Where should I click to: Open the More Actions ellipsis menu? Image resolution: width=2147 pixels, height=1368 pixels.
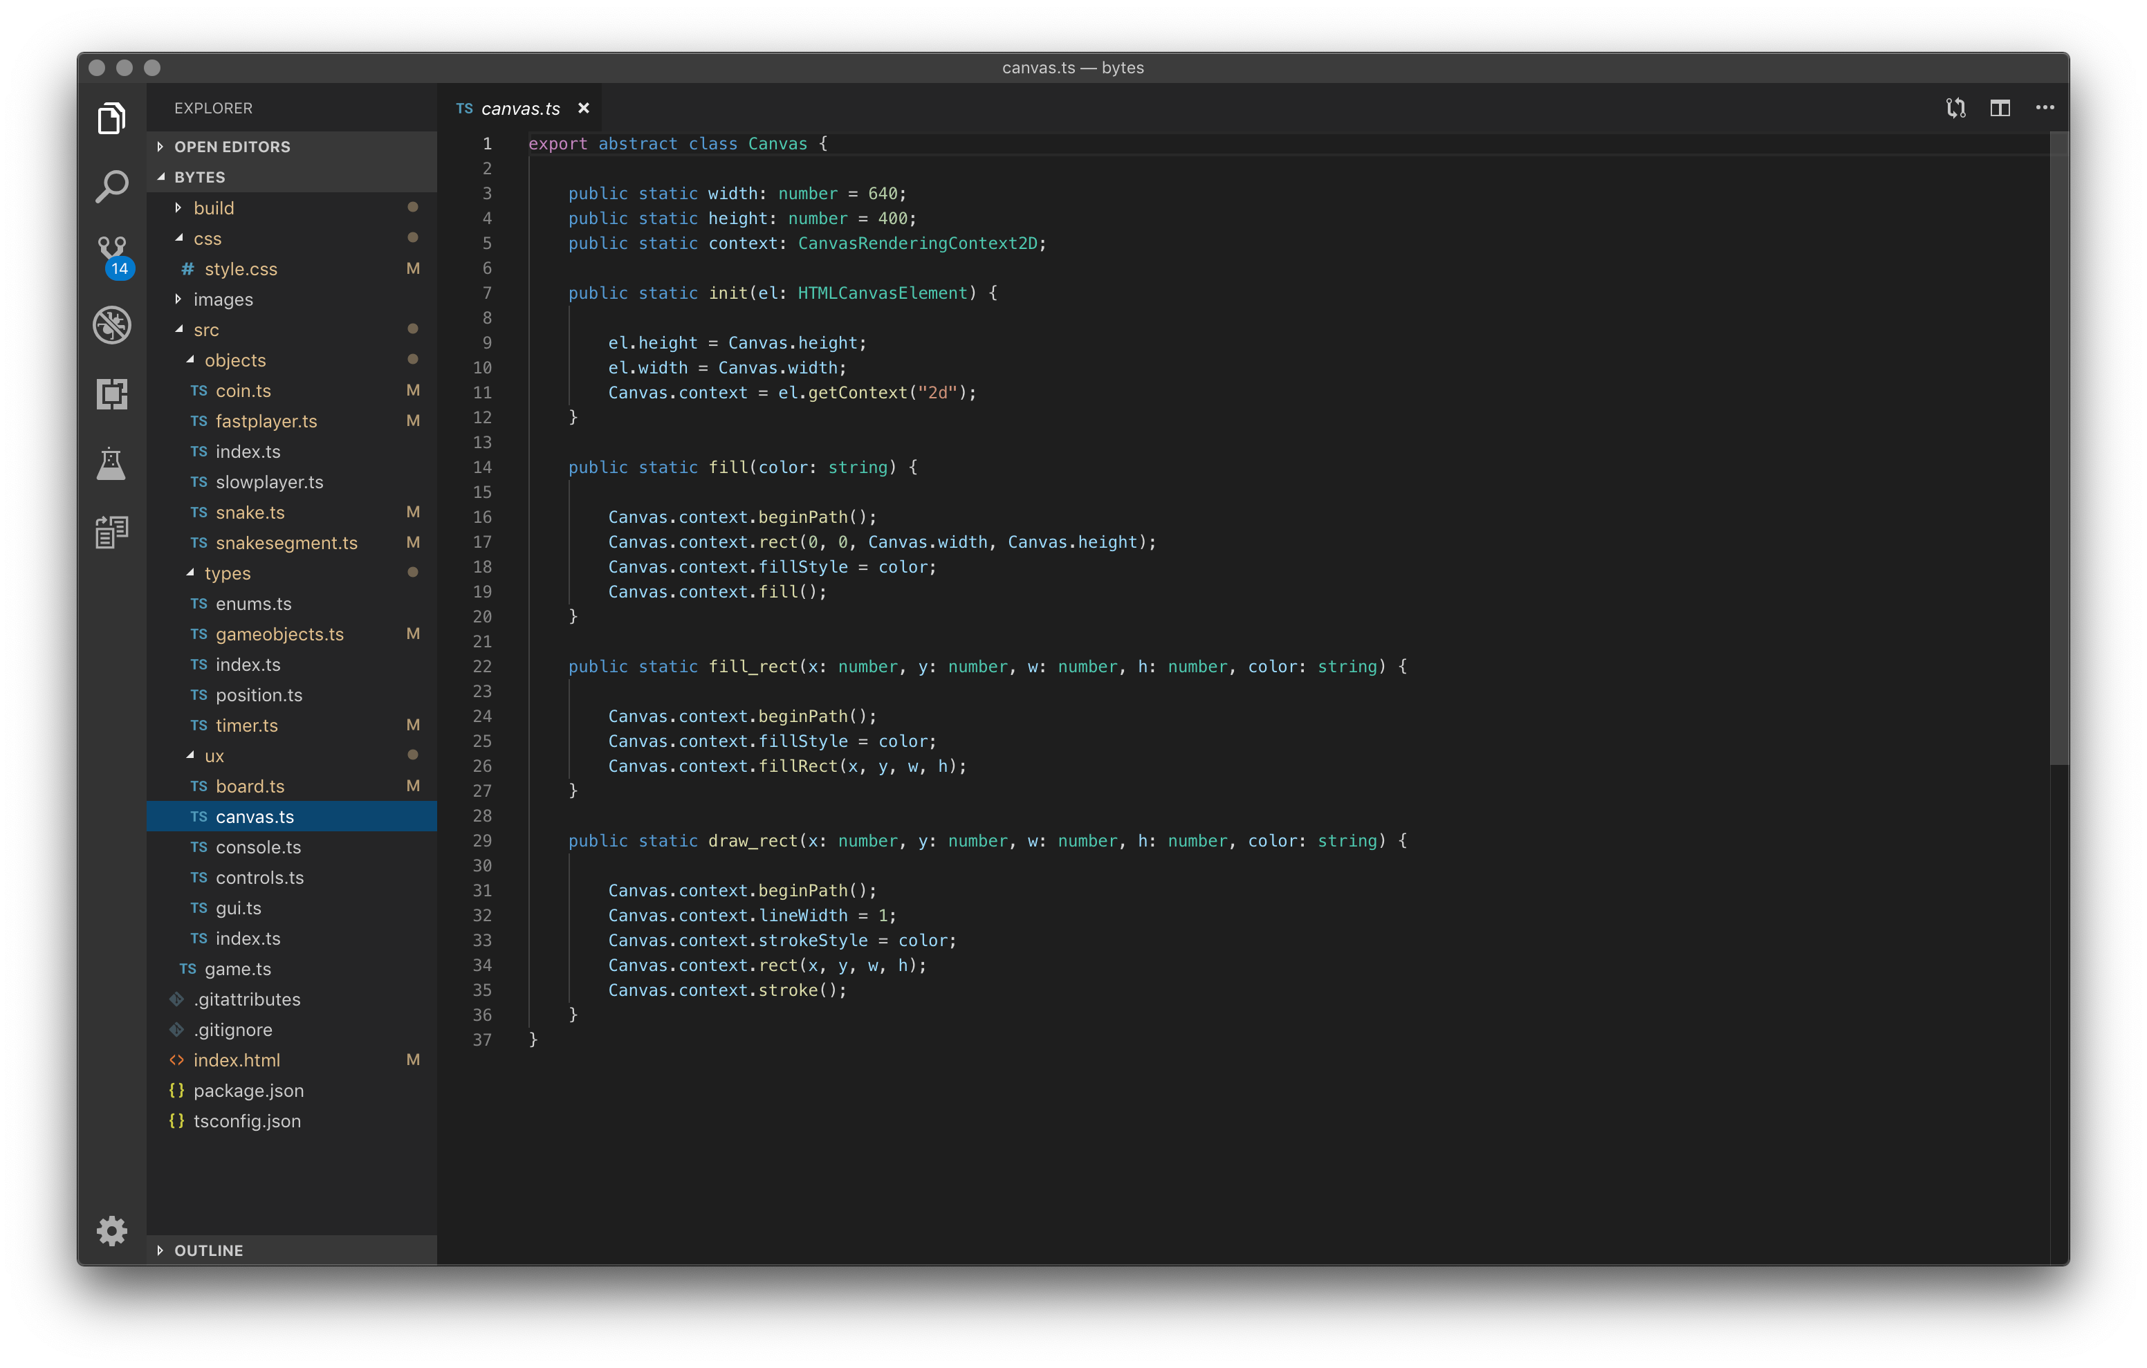pos(2045,108)
